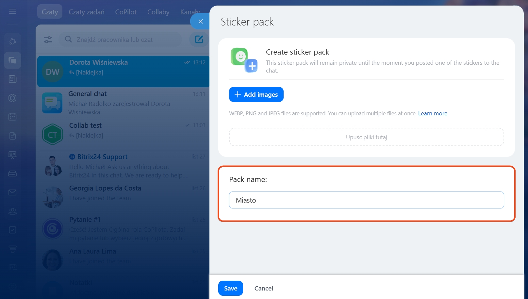The height and width of the screenshot is (299, 528).
Task: Click the Save button
Action: pyautogui.click(x=231, y=288)
